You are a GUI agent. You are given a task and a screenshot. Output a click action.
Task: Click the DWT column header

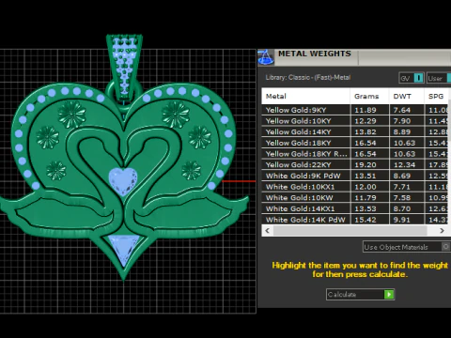pyautogui.click(x=407, y=96)
